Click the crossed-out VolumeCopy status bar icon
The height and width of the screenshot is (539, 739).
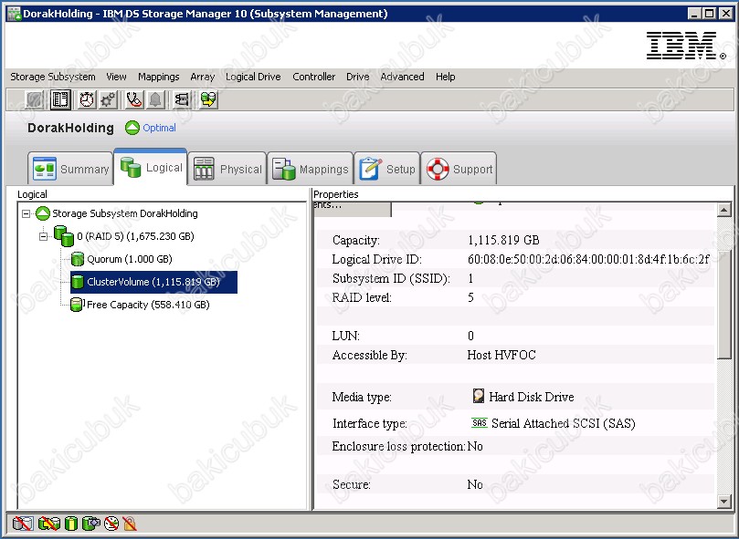(x=49, y=523)
